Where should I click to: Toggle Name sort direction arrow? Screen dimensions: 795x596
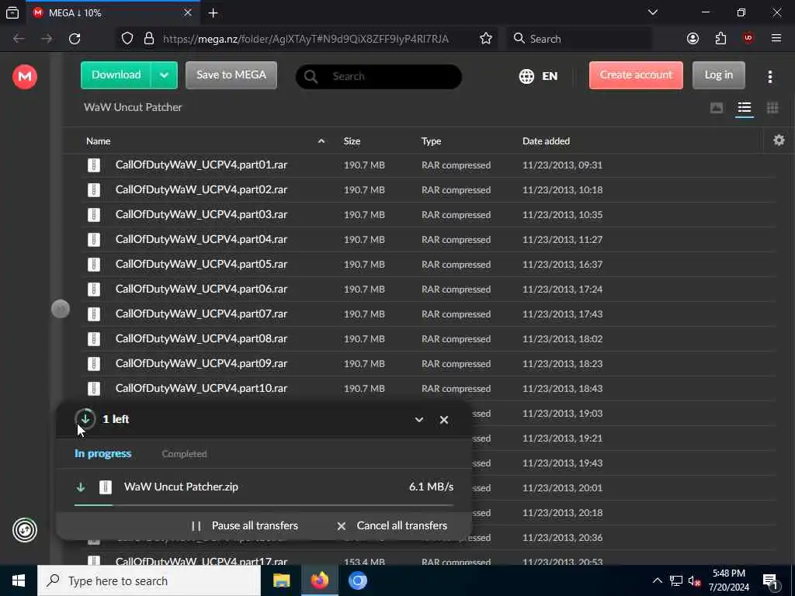[321, 141]
